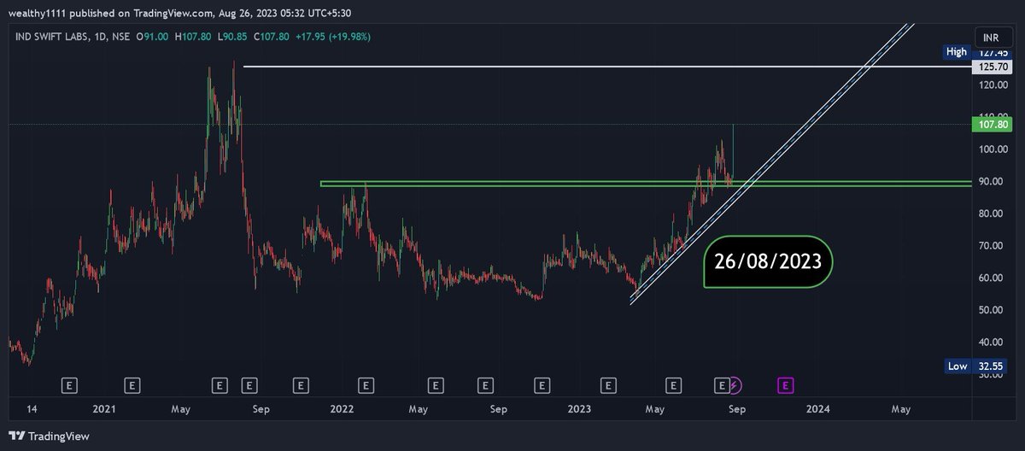The width and height of the screenshot is (1025, 451).
Task: Click the earnings E marker nearest the 14 label
Action: tap(69, 386)
